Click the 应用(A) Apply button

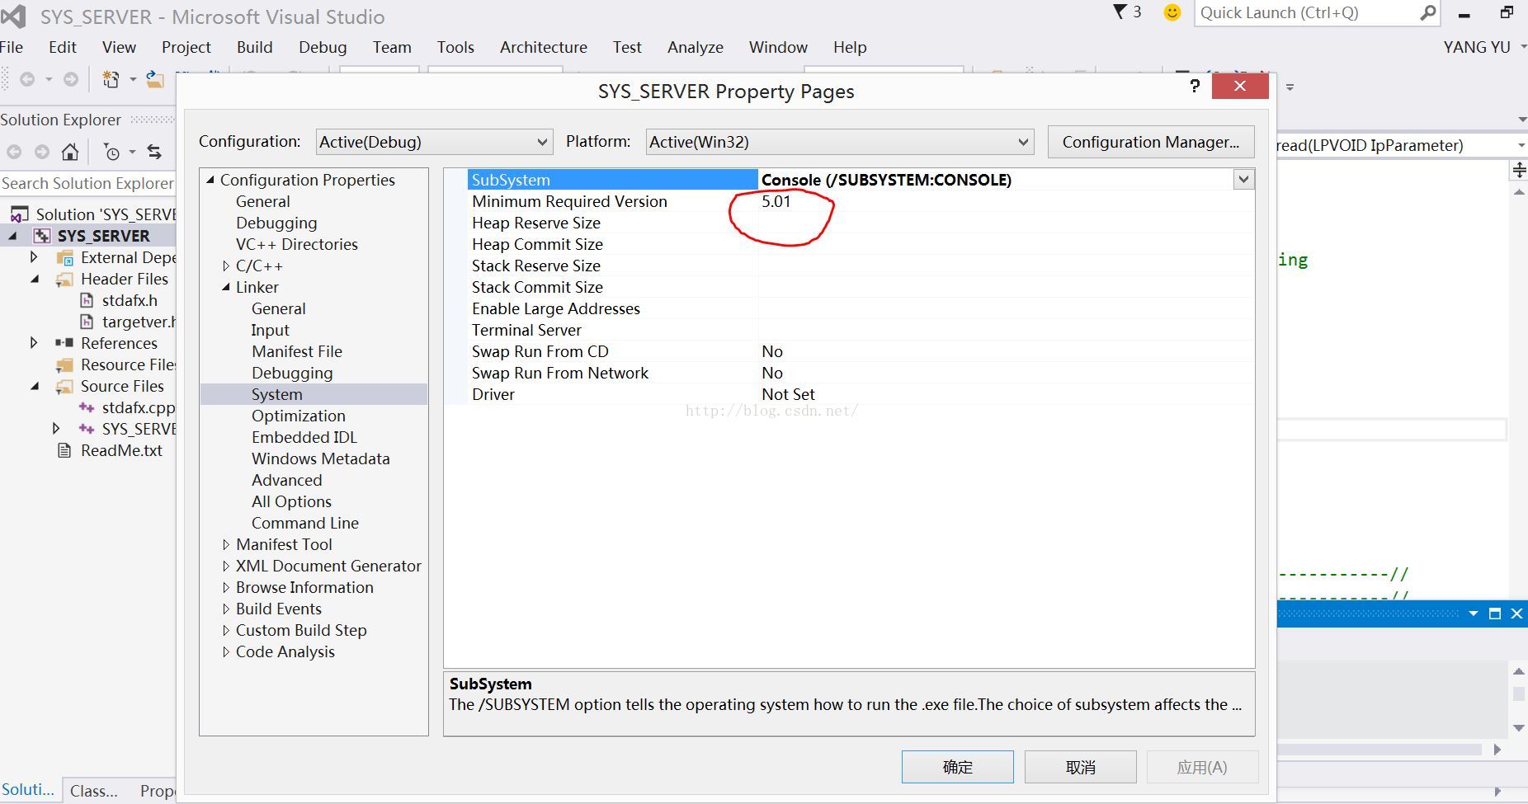pyautogui.click(x=1202, y=767)
